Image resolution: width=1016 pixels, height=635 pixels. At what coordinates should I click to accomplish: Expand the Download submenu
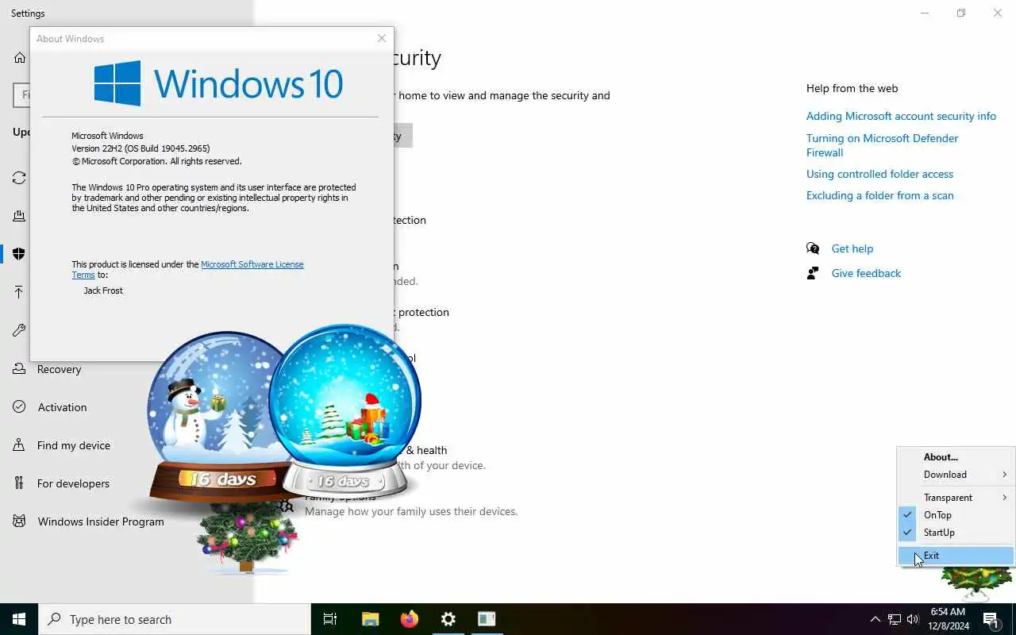[x=956, y=475]
